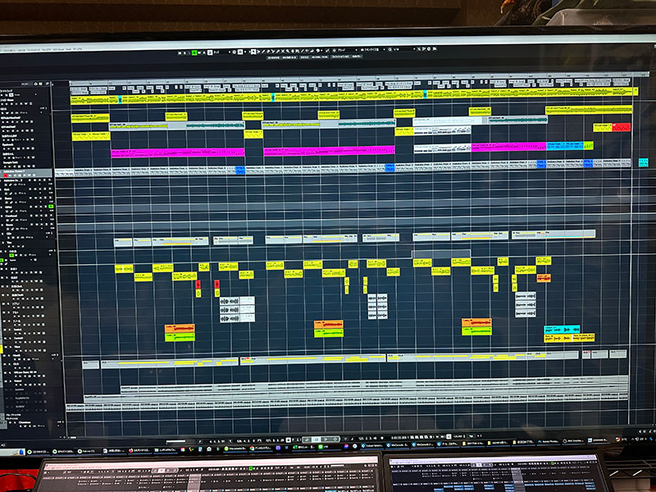Click the rightmost icon in the top toolbar
Screen dimensions: 656x492
pos(435,49)
